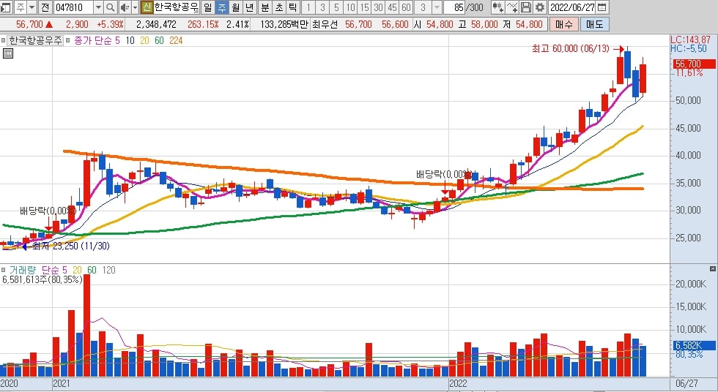This screenshot has height=392, width=718.
Task: Close the volume panel with x button
Action: 712,268
